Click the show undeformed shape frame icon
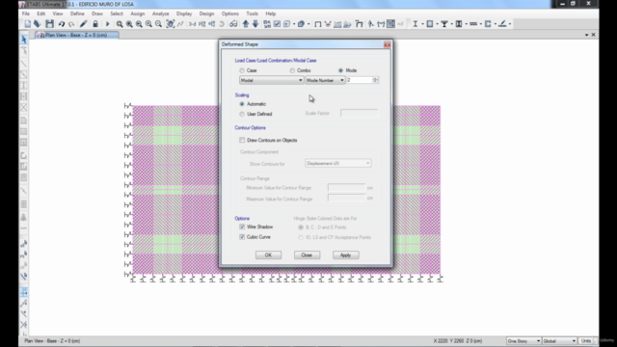 point(317,24)
